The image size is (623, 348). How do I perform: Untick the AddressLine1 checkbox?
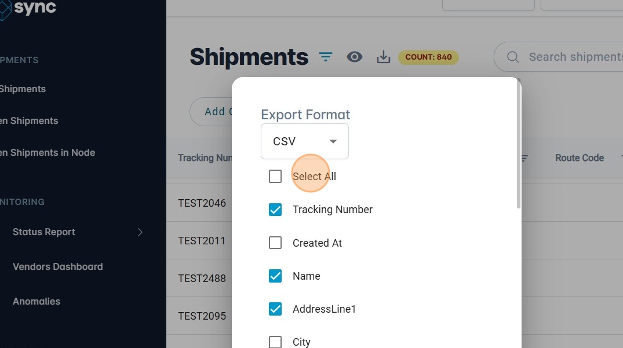click(x=275, y=309)
